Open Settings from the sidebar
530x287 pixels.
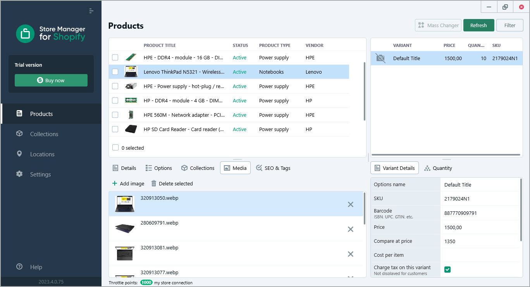(51, 174)
